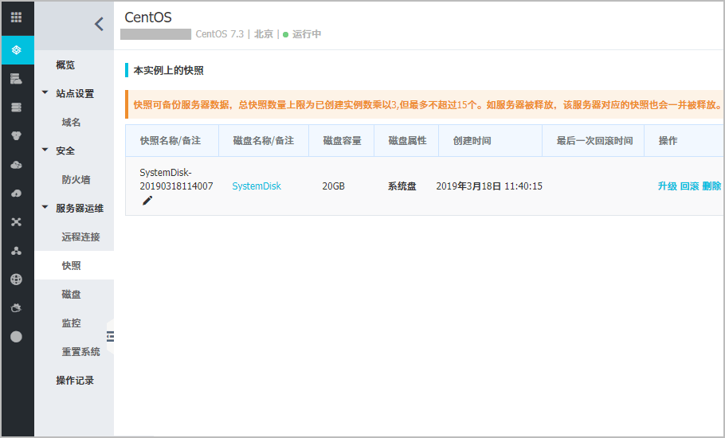Open the stacked database icon in dark sidebar
The image size is (725, 438).
click(16, 108)
